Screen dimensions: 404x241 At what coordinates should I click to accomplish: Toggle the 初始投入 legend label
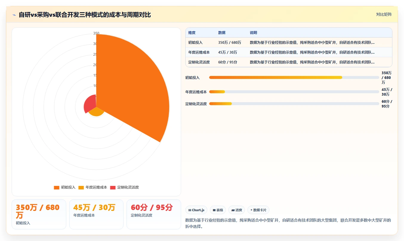pyautogui.click(x=68, y=187)
